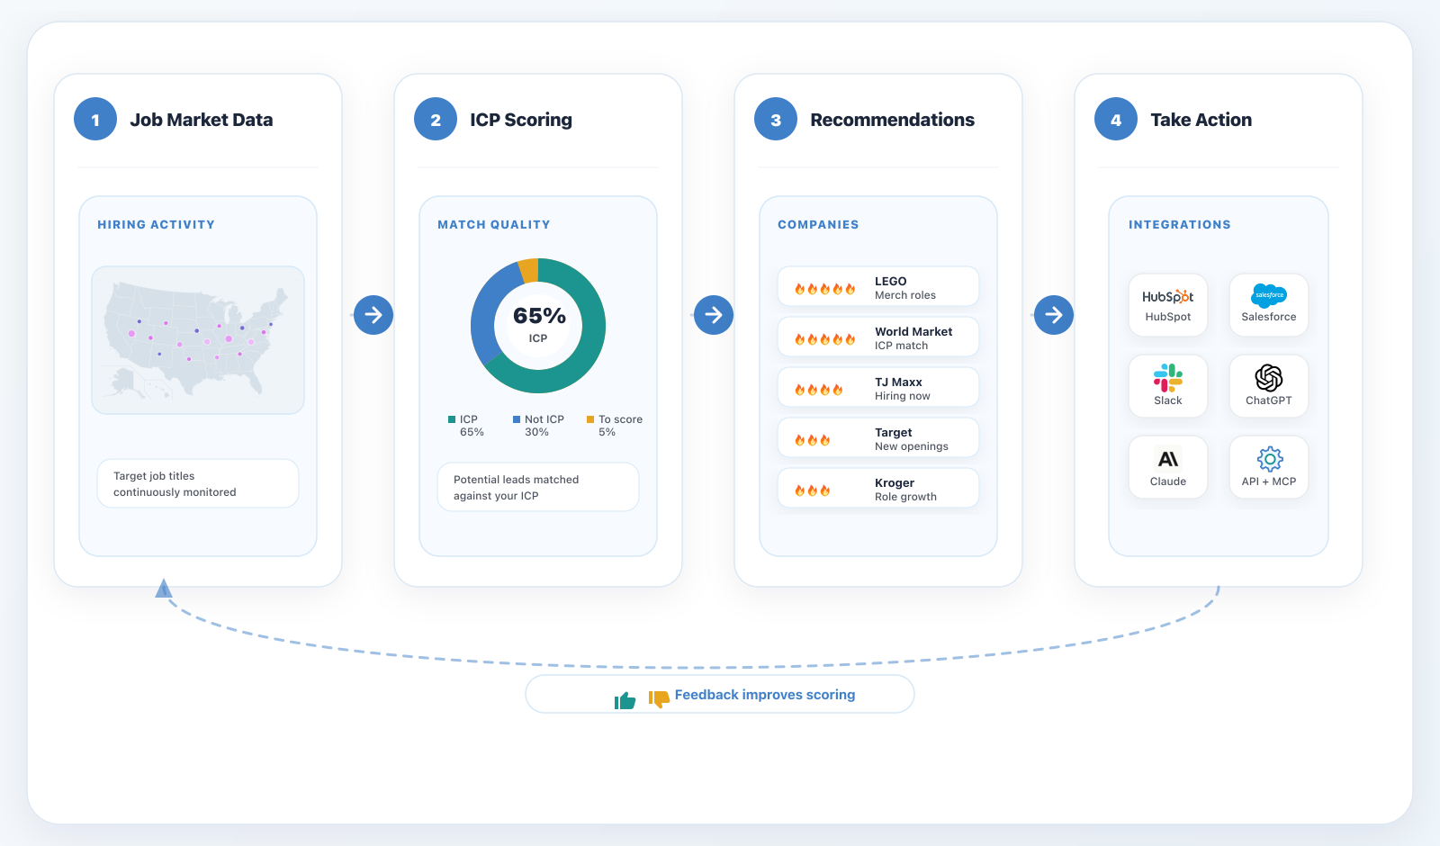Open the ChatGPT integration tile
The width and height of the screenshot is (1440, 846).
[x=1269, y=386]
